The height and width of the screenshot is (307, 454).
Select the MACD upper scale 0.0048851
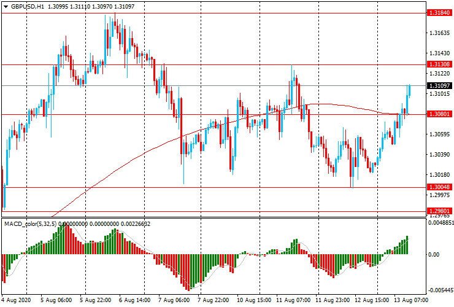pyautogui.click(x=441, y=223)
